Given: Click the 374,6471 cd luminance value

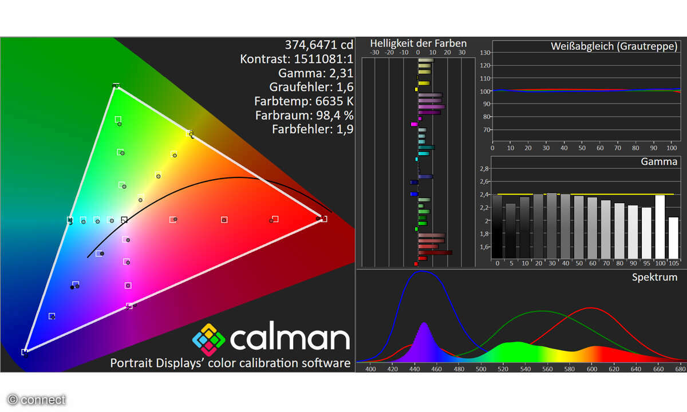Looking at the screenshot, I should coord(319,45).
